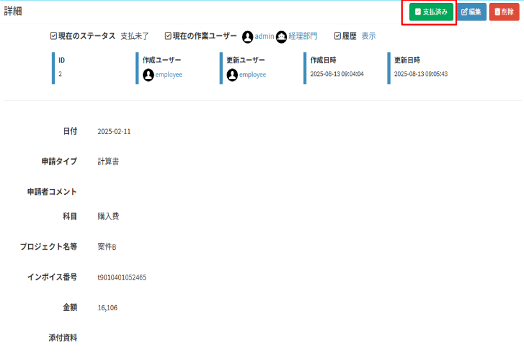Click the avatar icon under 作成ユーザー
The width and height of the screenshot is (524, 355).
pos(148,75)
